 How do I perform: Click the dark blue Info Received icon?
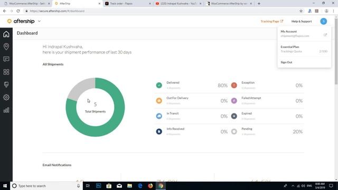159,131
